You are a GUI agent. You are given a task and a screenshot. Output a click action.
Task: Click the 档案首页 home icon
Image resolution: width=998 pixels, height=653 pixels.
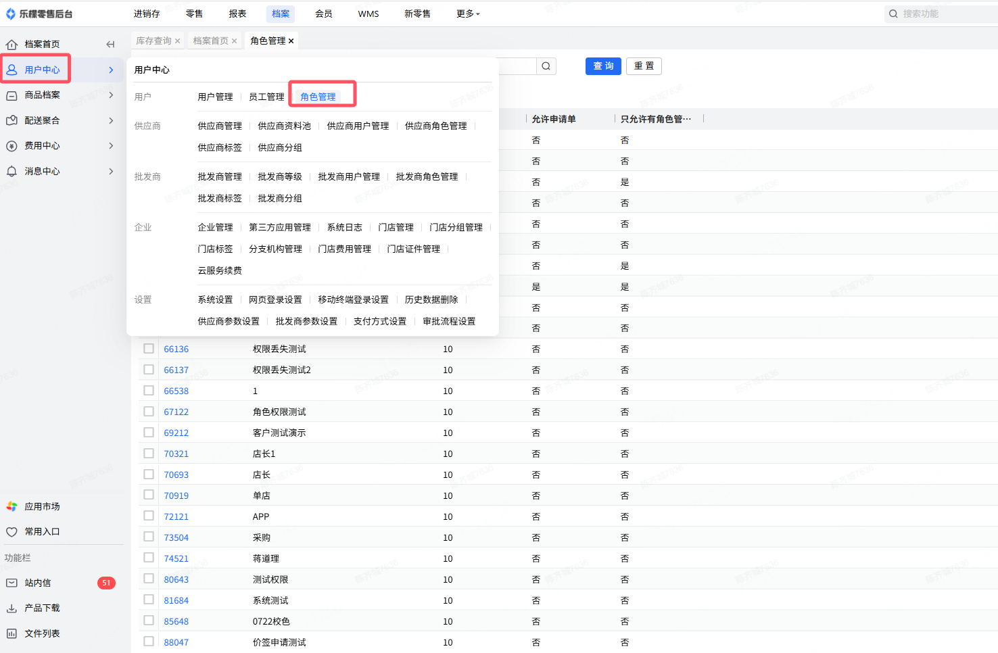11,45
